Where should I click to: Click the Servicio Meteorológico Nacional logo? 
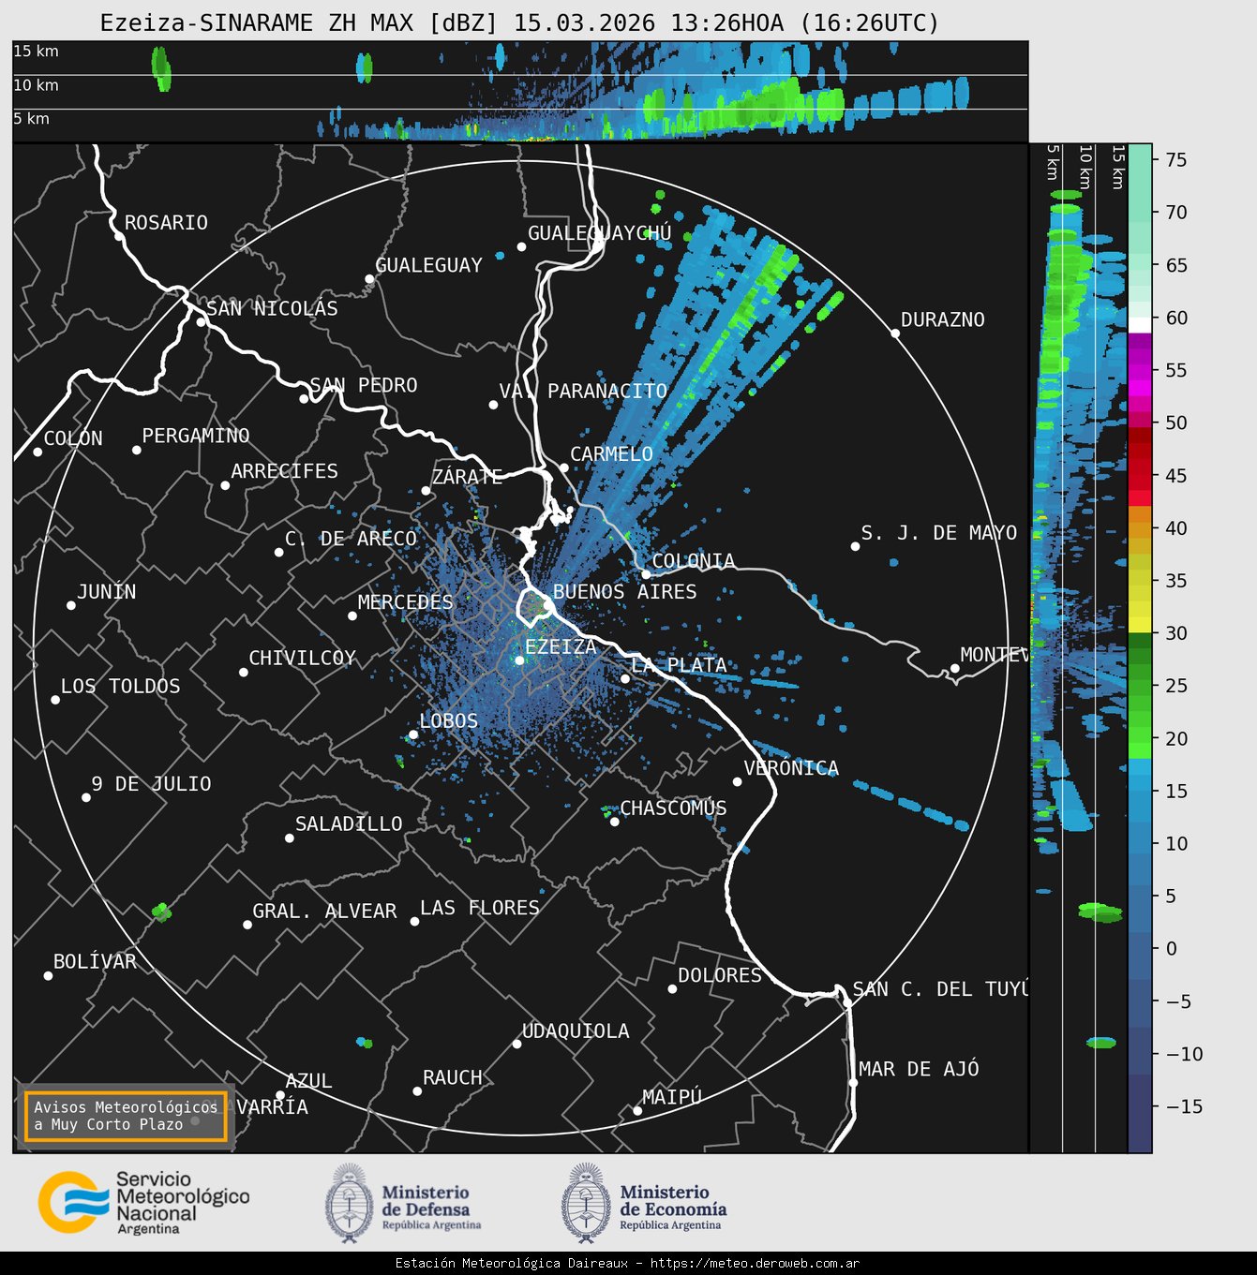tap(142, 1203)
